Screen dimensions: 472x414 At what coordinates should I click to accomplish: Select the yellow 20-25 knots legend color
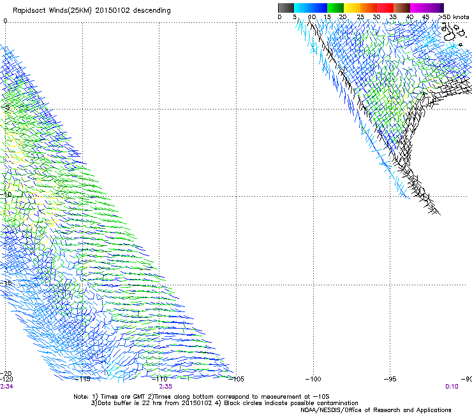click(x=352, y=8)
